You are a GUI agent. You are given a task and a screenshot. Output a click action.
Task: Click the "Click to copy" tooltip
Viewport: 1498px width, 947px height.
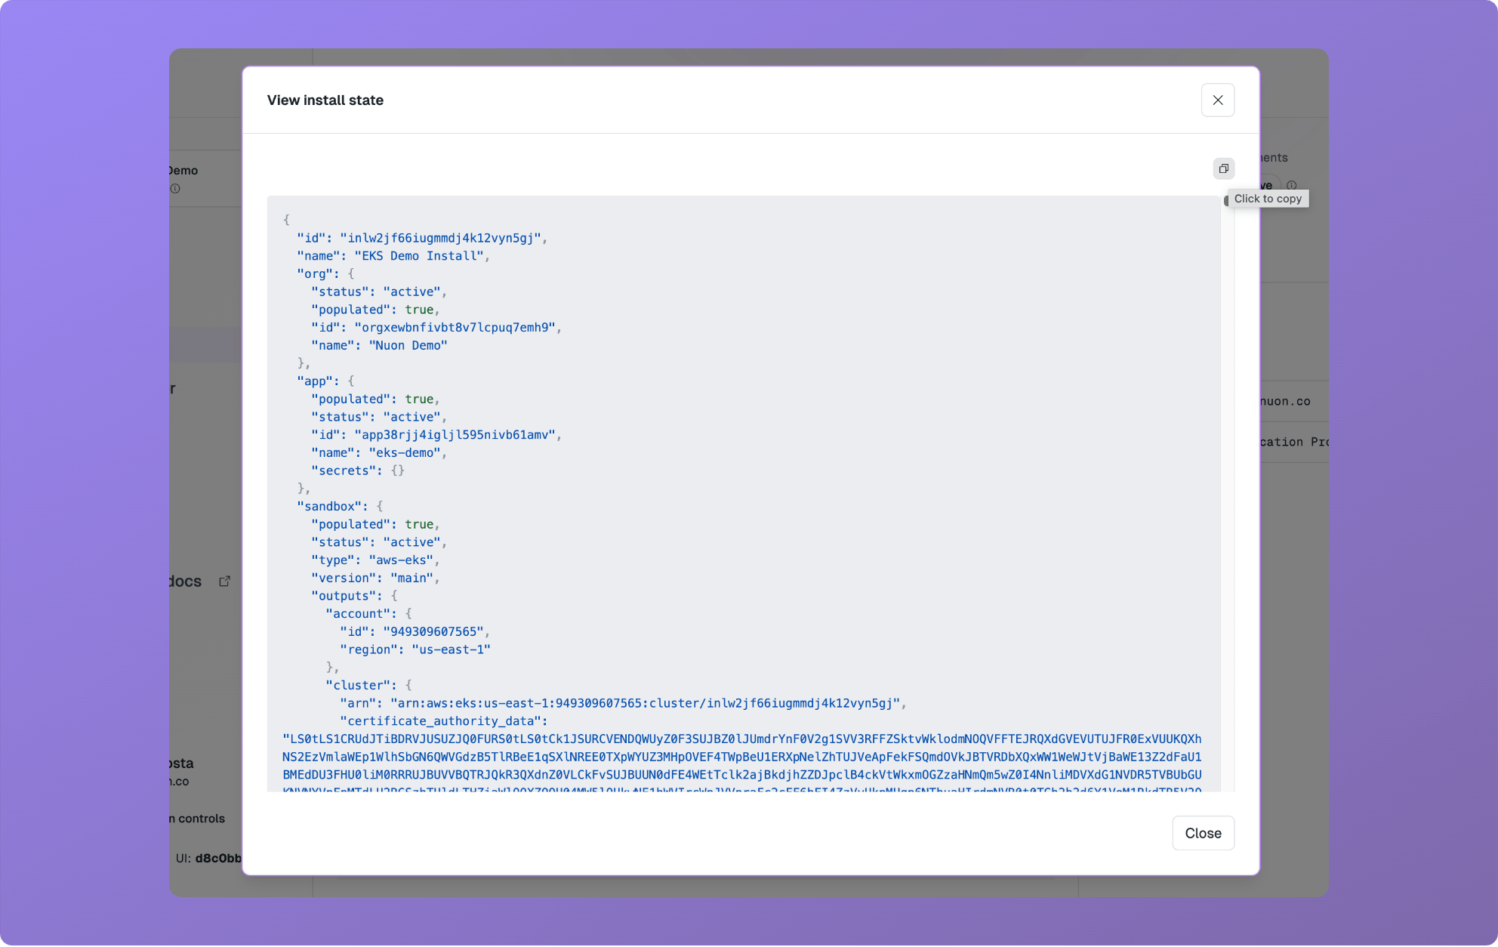(x=1268, y=199)
